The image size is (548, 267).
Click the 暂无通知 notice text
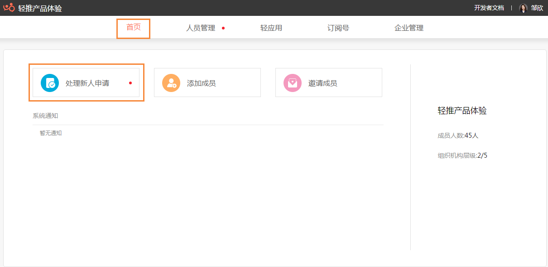tap(52, 133)
